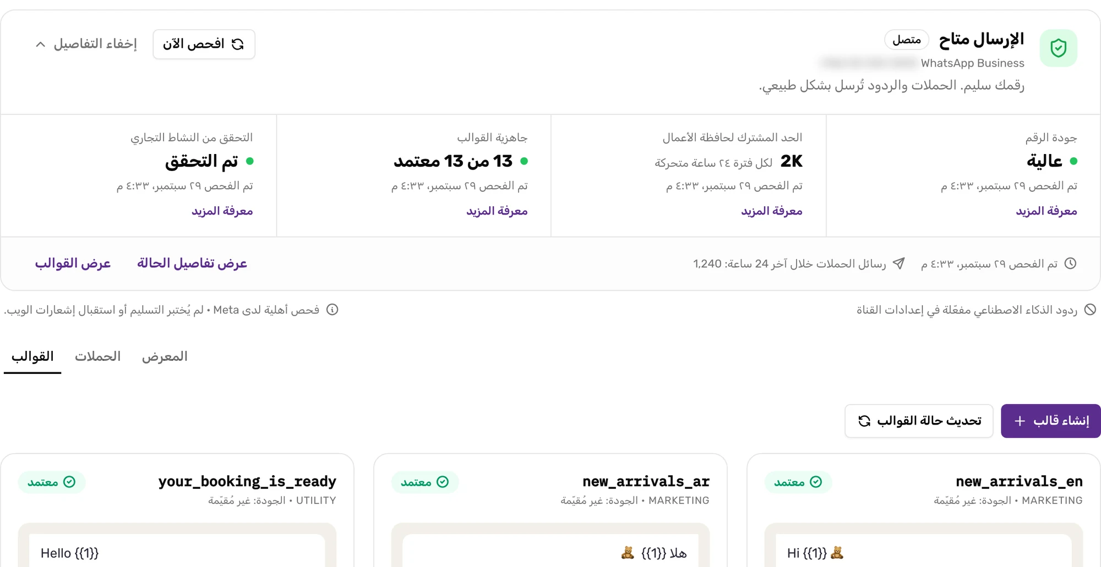Click approved check icon on new_arrivals_ar
This screenshot has width=1101, height=567.
click(x=443, y=482)
